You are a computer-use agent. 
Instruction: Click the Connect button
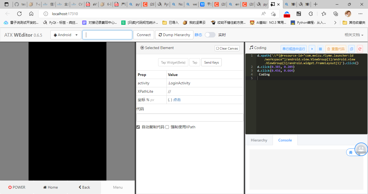pos(144,35)
